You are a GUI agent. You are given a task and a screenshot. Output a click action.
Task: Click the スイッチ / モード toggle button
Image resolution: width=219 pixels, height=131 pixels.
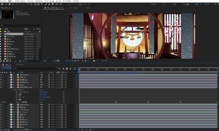point(50,130)
